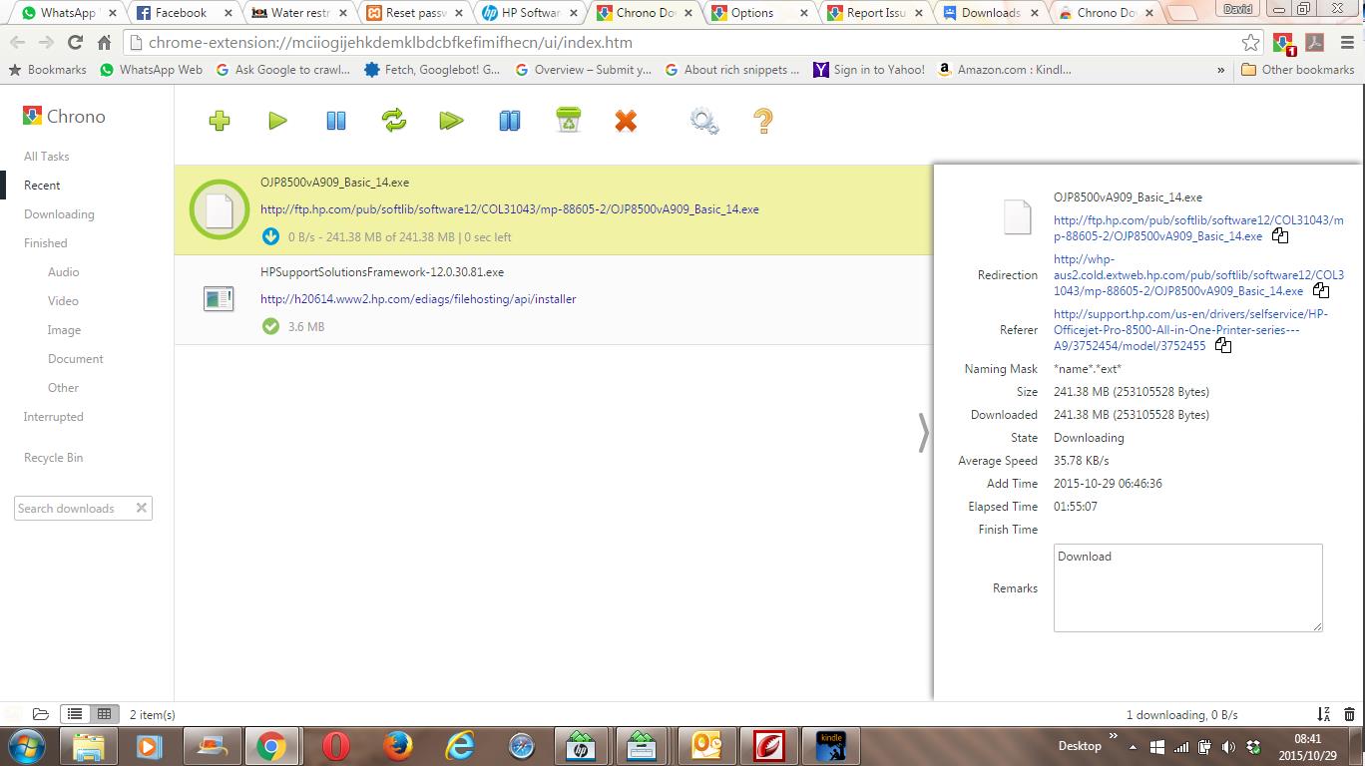Viewport: 1365px width, 766px height.
Task: Go to Chrome home page via house icon
Action: [104, 42]
